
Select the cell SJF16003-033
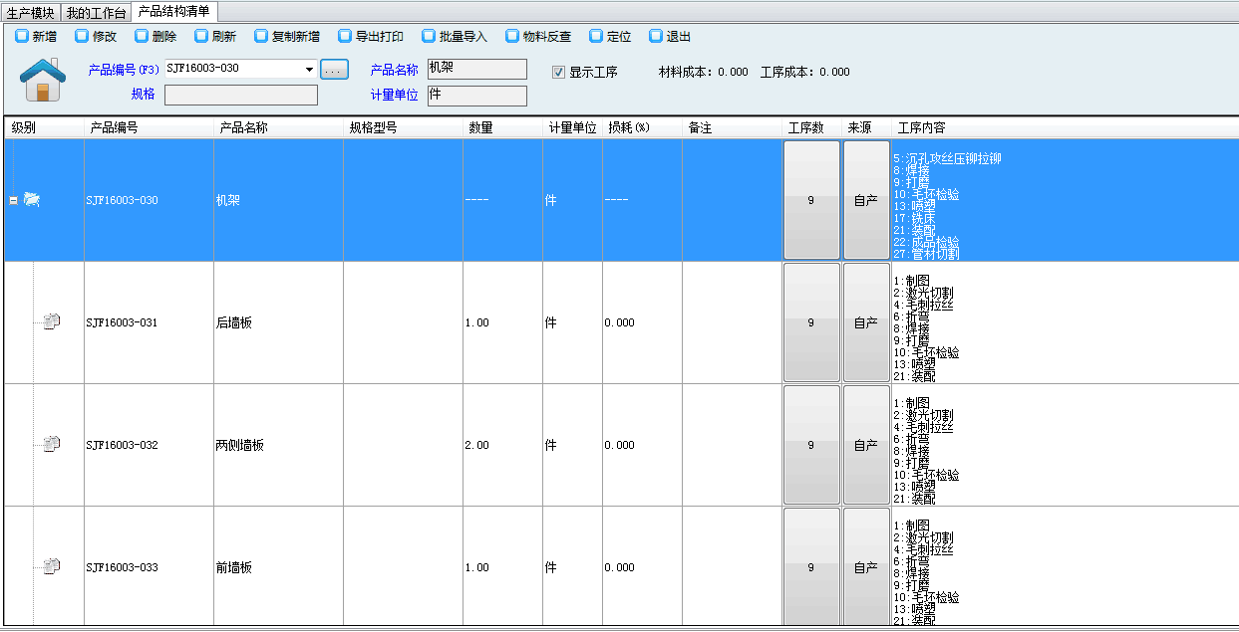(x=150, y=567)
